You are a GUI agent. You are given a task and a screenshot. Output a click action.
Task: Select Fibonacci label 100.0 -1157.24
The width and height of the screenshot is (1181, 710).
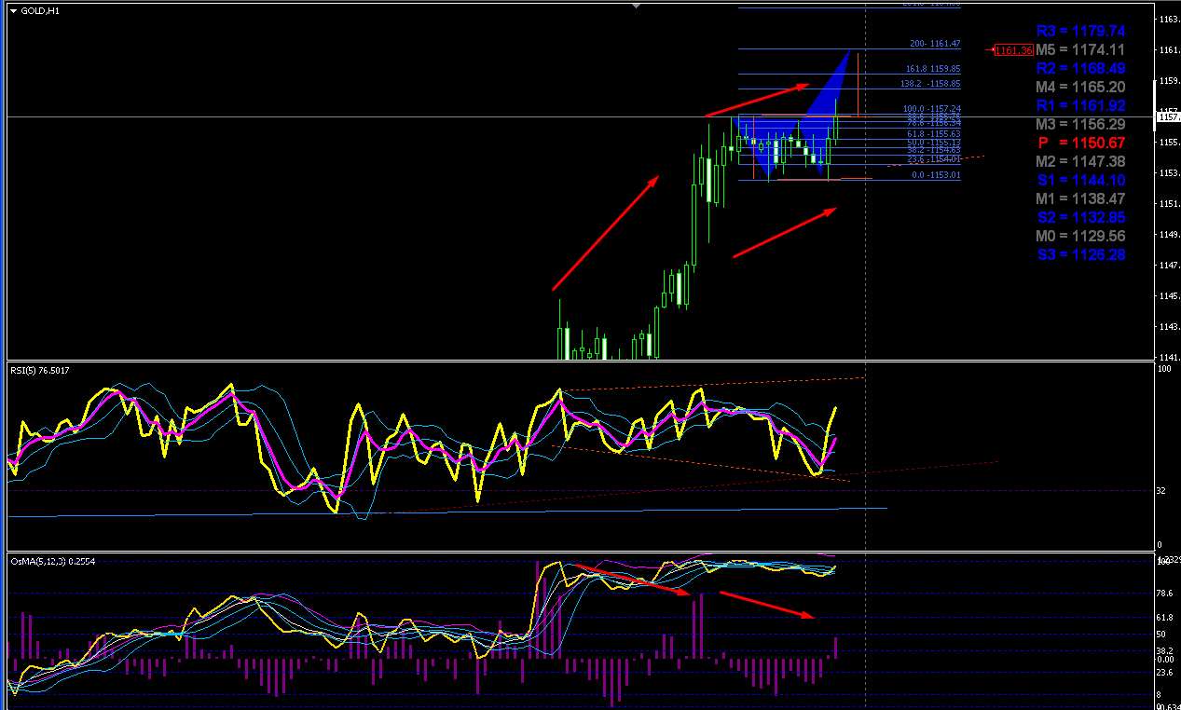(932, 109)
